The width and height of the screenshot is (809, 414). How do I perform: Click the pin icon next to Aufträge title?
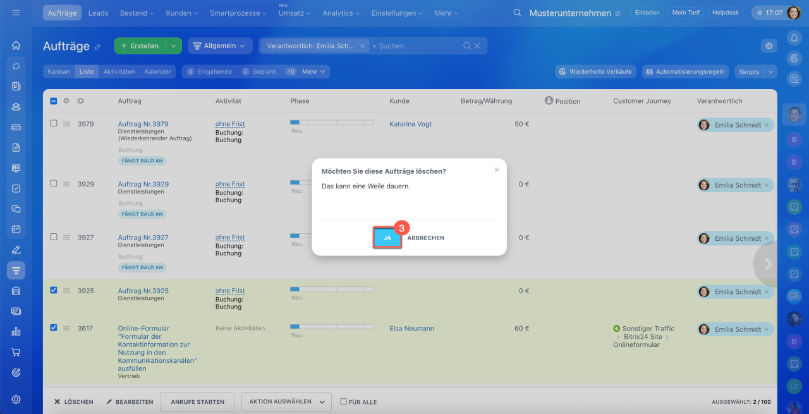point(97,47)
